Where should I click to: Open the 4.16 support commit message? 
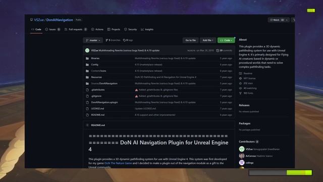(x=155, y=115)
